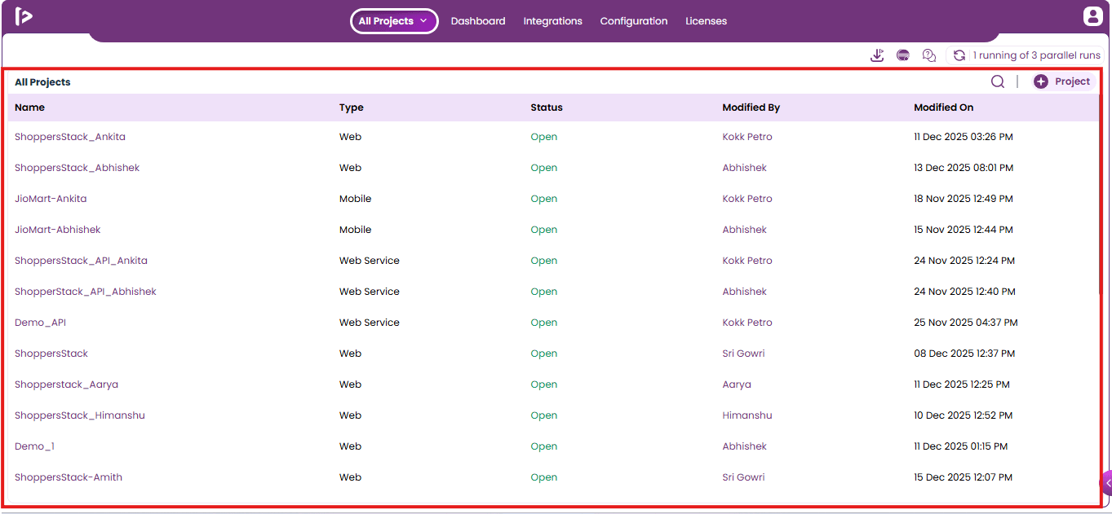Click the search projects magnifier icon
This screenshot has height=514, width=1112.
[x=998, y=81]
